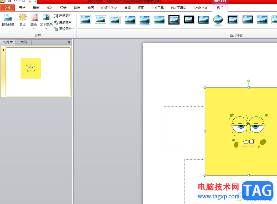Switch to the Home (开始) tab
The image size is (277, 204).
pyautogui.click(x=22, y=8)
